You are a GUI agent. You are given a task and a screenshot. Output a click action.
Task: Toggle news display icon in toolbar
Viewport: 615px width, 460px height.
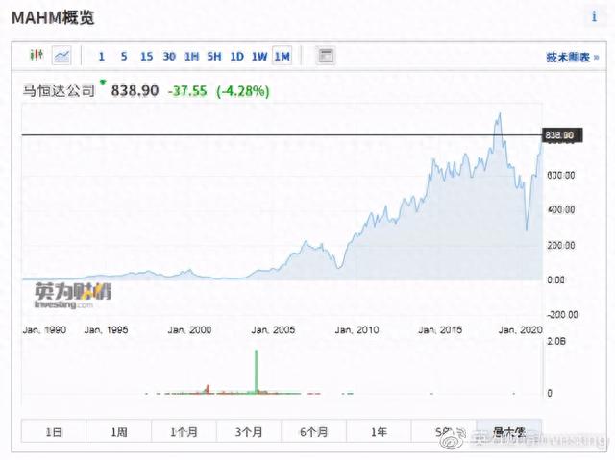[x=326, y=56]
